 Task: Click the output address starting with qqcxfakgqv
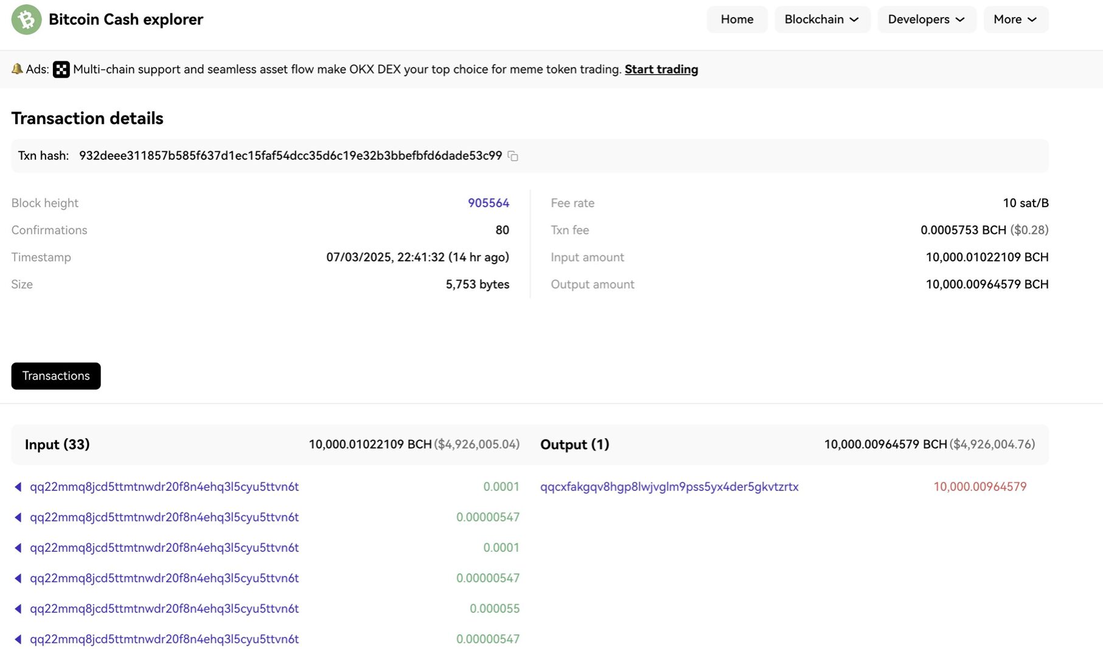[x=669, y=486]
